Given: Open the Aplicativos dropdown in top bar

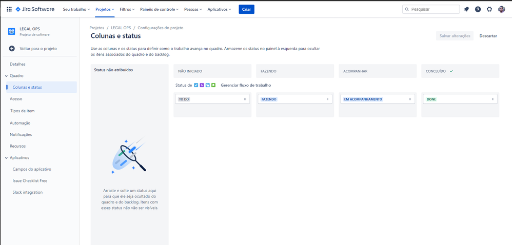Looking at the screenshot, I should [219, 9].
